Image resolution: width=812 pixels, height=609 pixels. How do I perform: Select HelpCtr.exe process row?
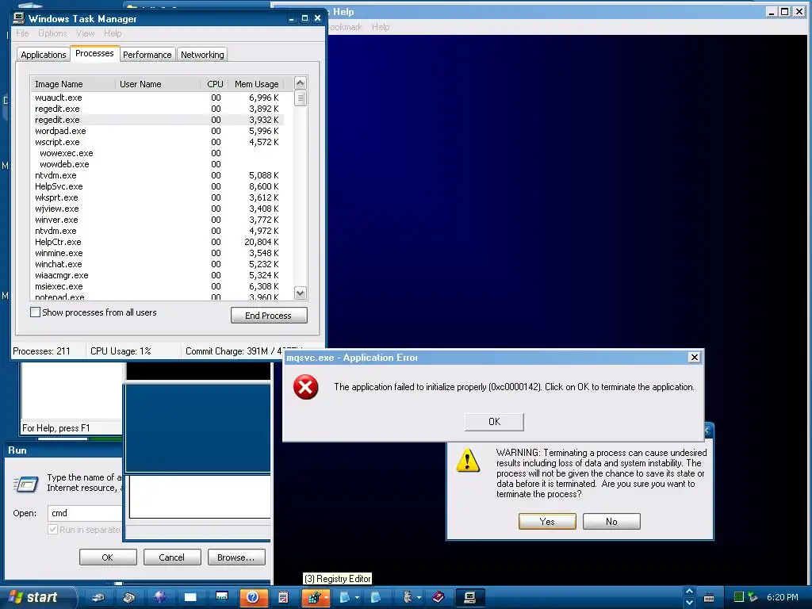tap(158, 242)
